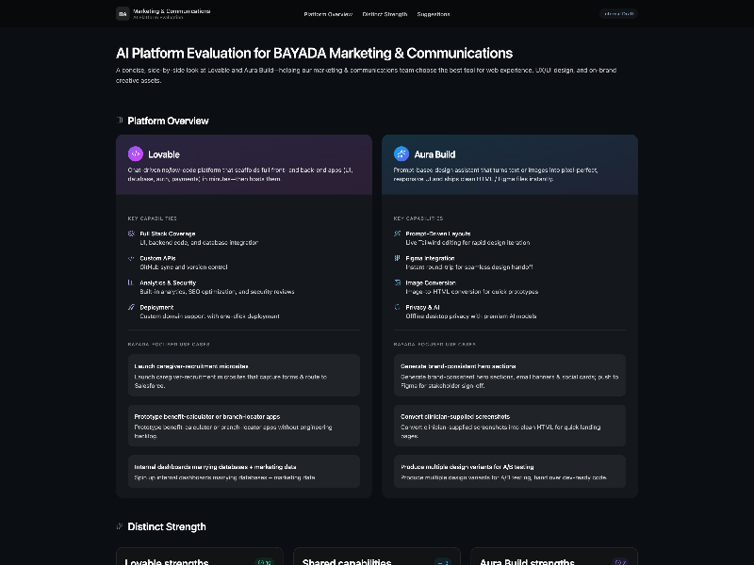Click the Full Stack Coverage icon
Screen dimensions: 754x565
131,234
